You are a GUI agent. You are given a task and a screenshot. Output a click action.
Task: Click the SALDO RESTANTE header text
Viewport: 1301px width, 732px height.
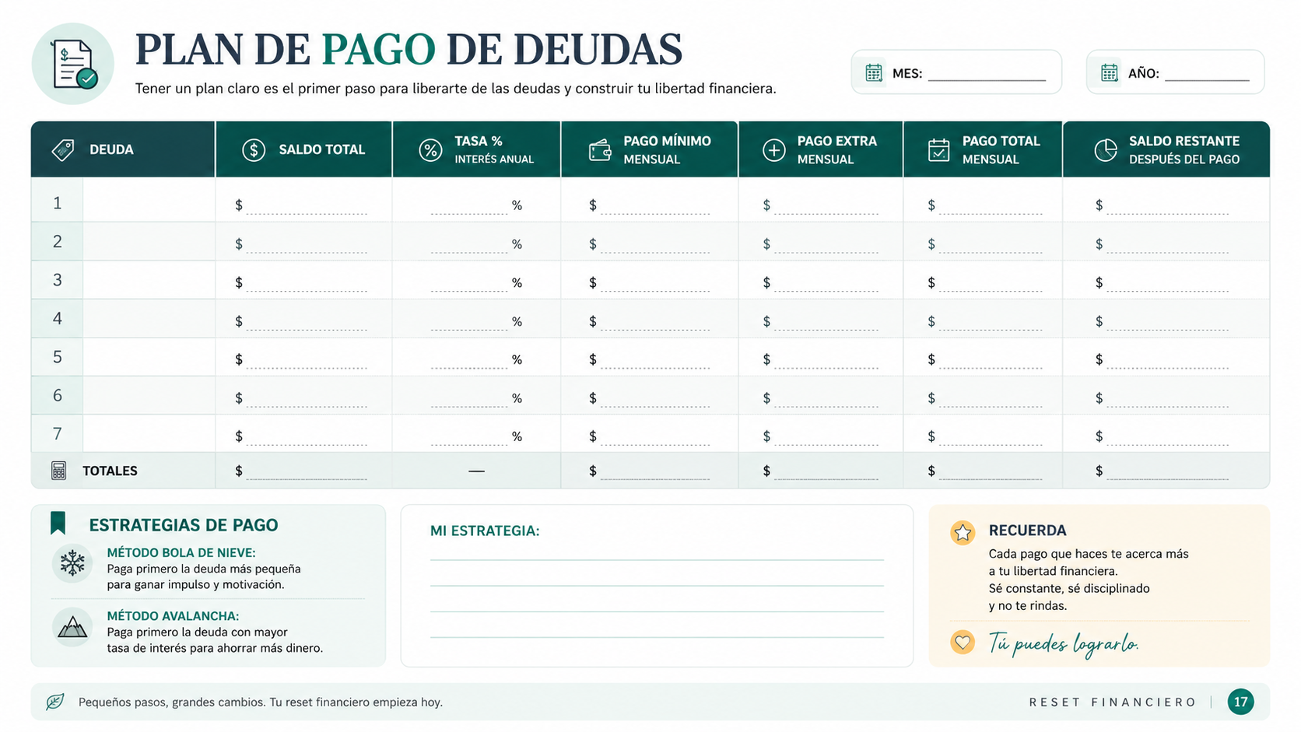click(x=1184, y=141)
